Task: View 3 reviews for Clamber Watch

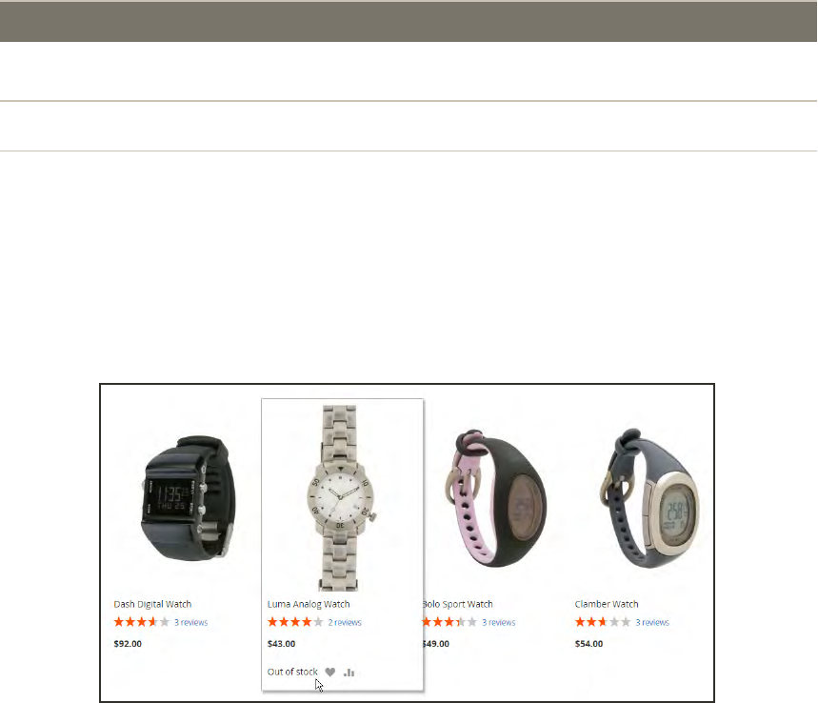Action: click(x=652, y=622)
